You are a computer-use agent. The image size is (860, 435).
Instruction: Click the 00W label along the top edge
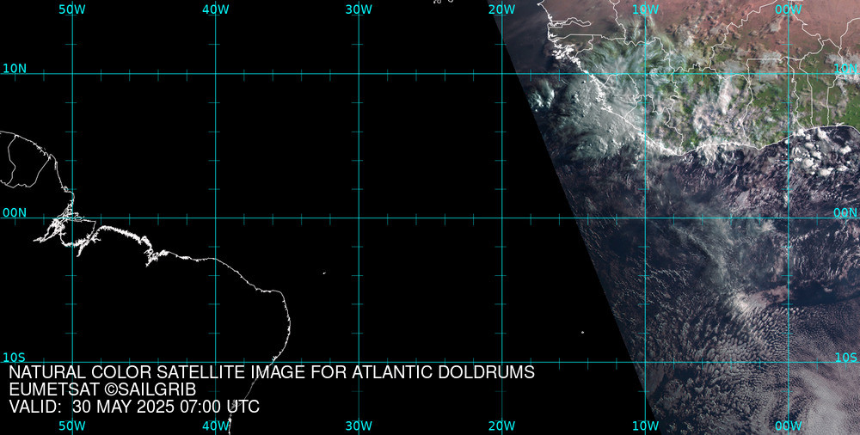tap(789, 9)
